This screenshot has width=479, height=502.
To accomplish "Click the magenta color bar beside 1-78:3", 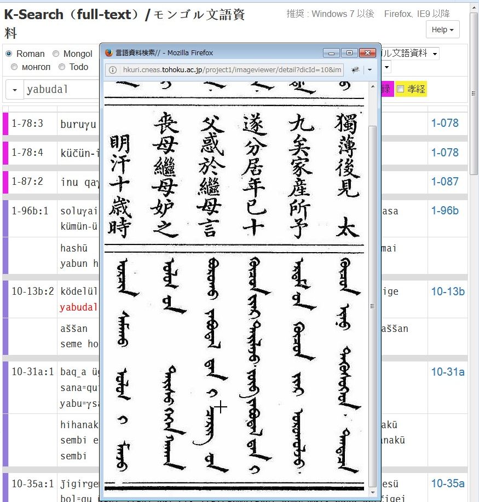I will click(x=5, y=124).
